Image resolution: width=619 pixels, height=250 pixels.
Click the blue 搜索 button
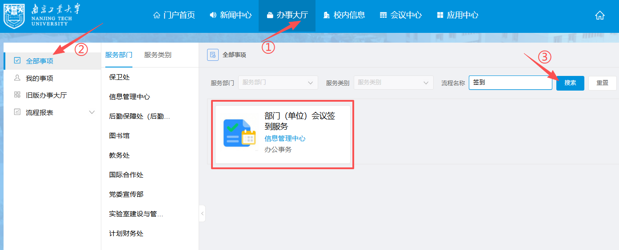(x=570, y=83)
